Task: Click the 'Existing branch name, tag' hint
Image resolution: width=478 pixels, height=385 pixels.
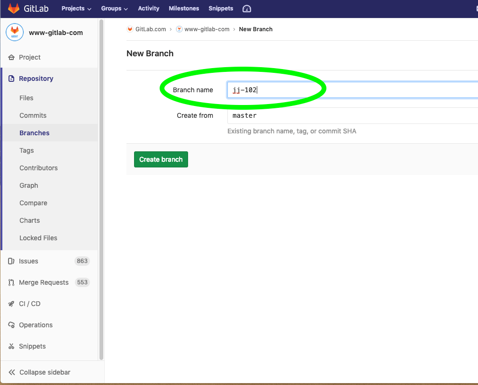Action: click(292, 131)
